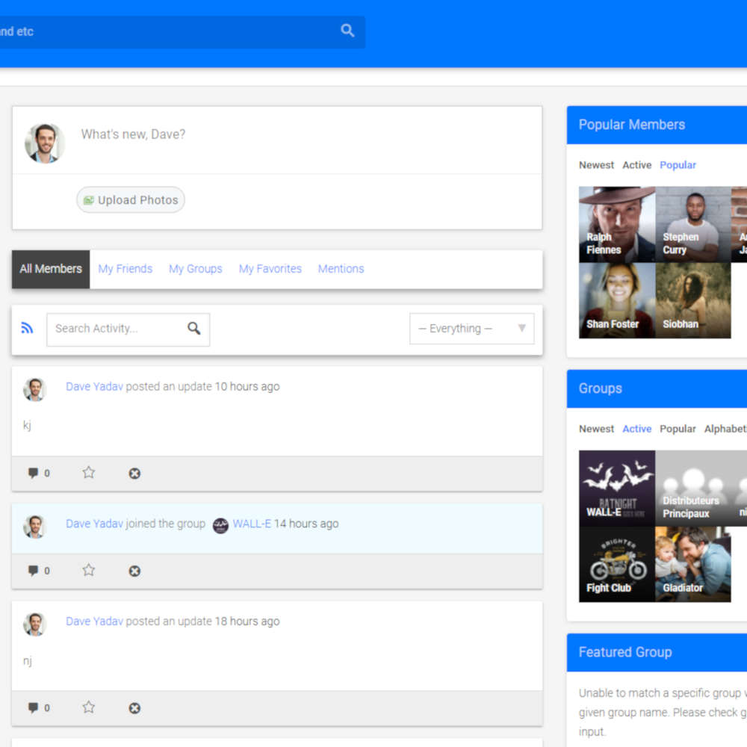Click the search icon in the top blue bar
This screenshot has height=747, width=747.
(x=347, y=31)
